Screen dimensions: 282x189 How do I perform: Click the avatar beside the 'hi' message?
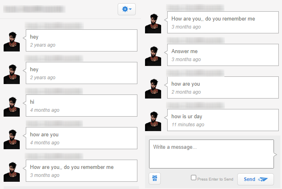click(12, 107)
